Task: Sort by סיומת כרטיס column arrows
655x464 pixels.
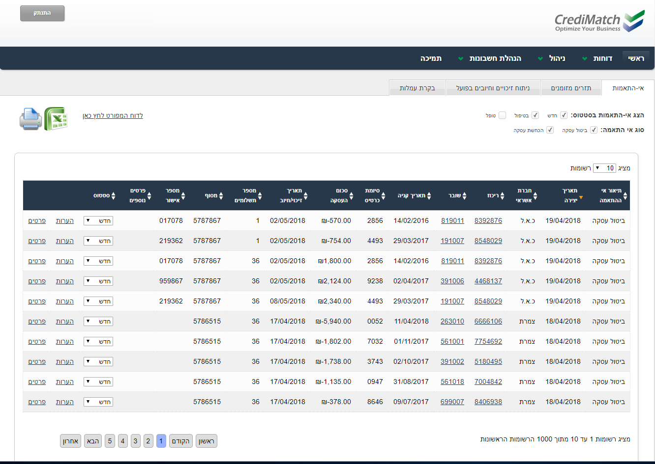Action: [x=384, y=195]
